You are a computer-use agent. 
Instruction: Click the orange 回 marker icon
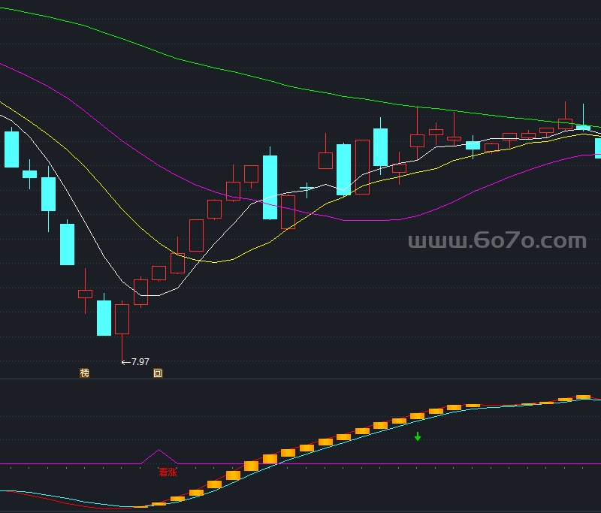coord(158,373)
